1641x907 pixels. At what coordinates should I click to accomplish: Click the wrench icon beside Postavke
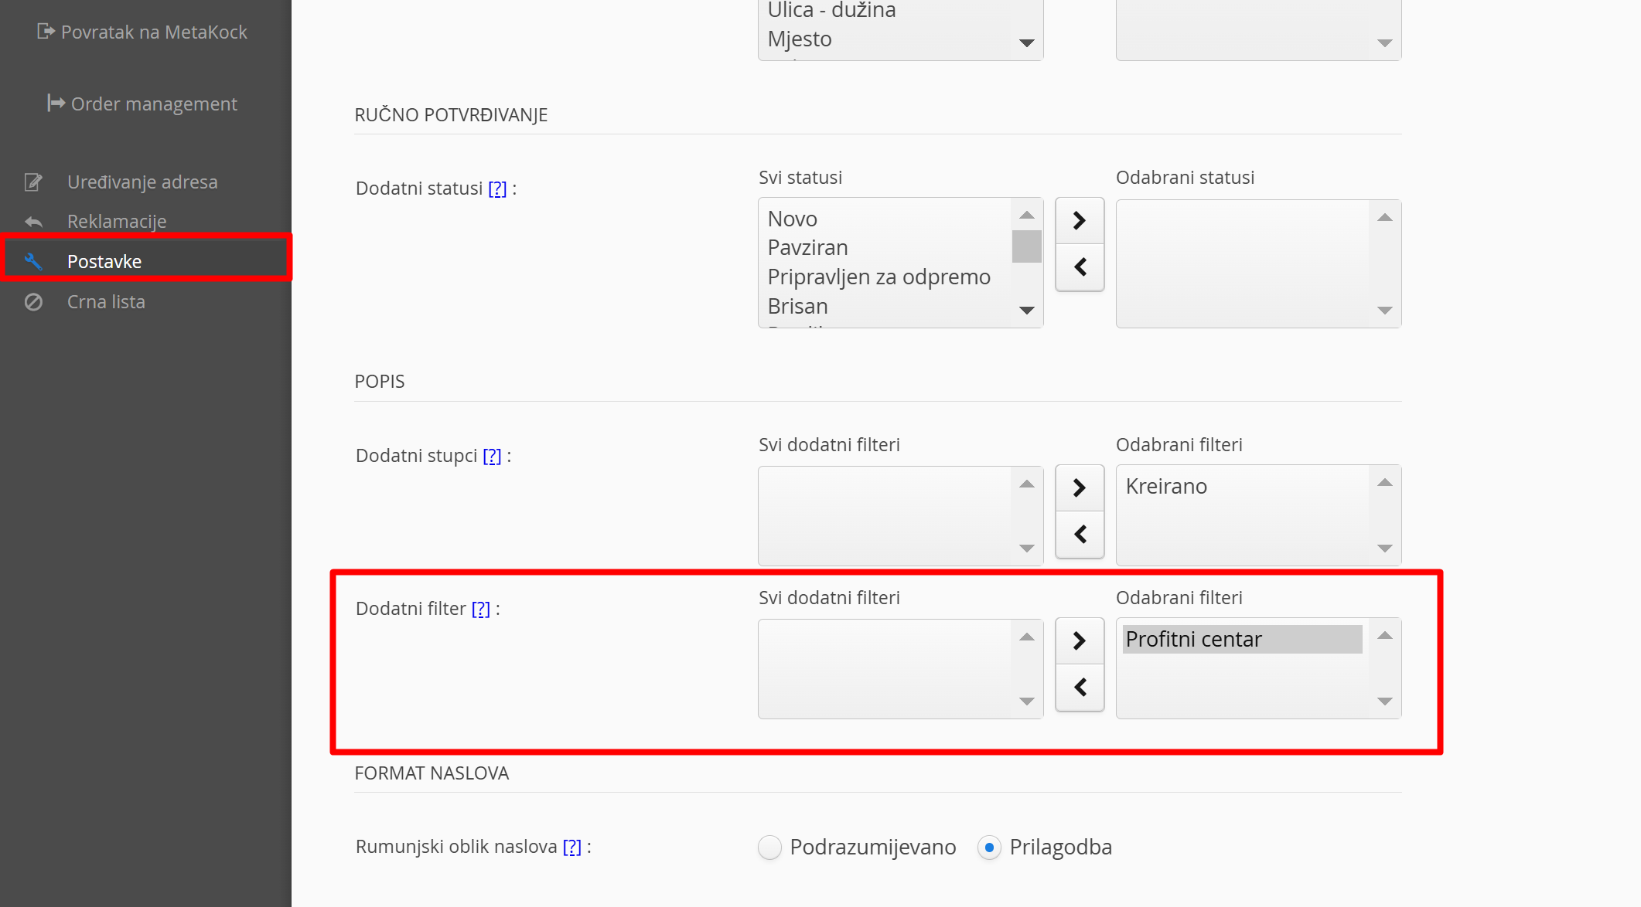(x=32, y=261)
